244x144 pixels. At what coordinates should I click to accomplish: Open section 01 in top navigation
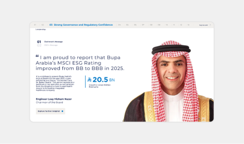tap(35, 25)
